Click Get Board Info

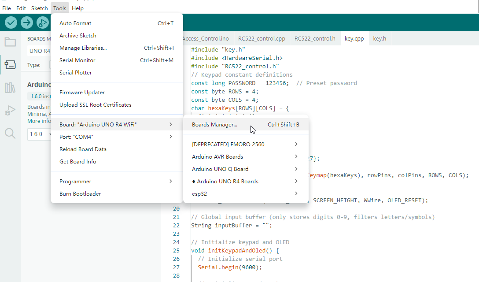(117, 162)
